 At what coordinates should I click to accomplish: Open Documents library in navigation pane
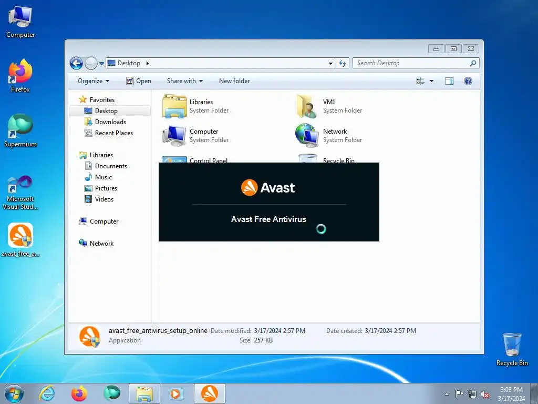[111, 166]
